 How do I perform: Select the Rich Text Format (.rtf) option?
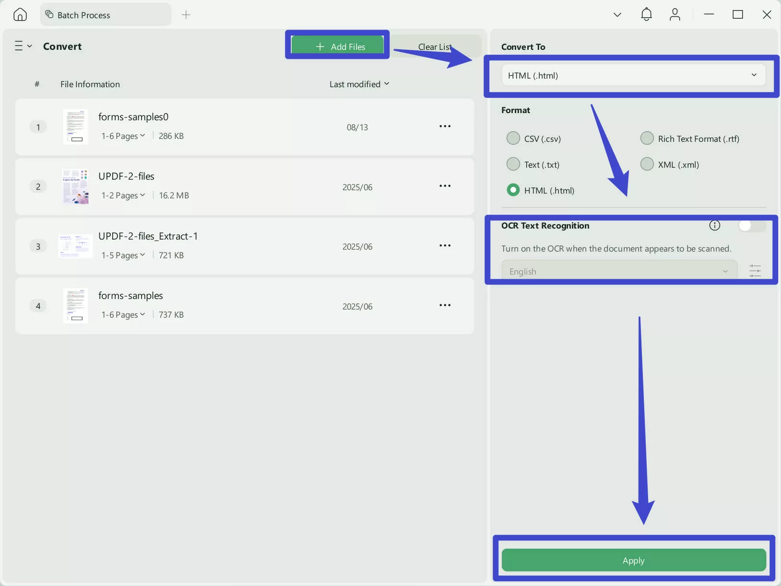pyautogui.click(x=647, y=138)
